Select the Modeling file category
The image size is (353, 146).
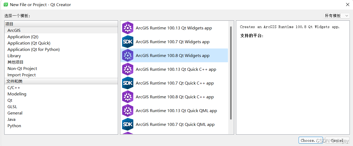coord(61,94)
